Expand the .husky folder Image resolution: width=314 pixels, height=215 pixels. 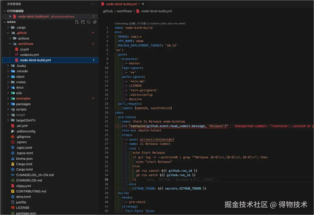[8, 66]
